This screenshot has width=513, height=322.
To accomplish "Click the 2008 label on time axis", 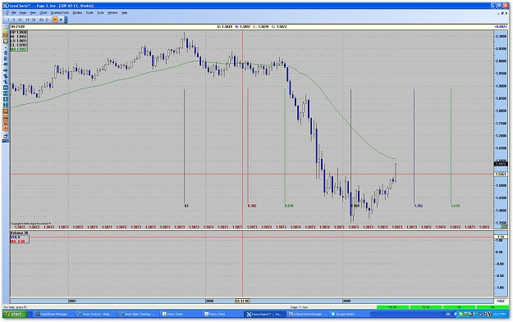I will [x=209, y=301].
